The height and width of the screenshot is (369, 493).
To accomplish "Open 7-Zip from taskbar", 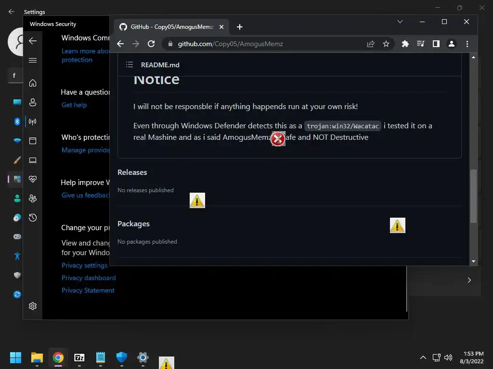I will (x=79, y=357).
